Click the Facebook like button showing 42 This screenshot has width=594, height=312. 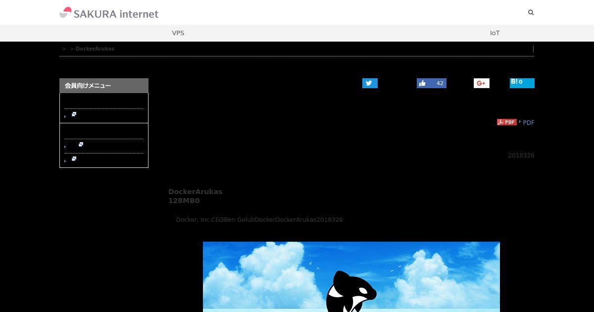tap(432, 83)
